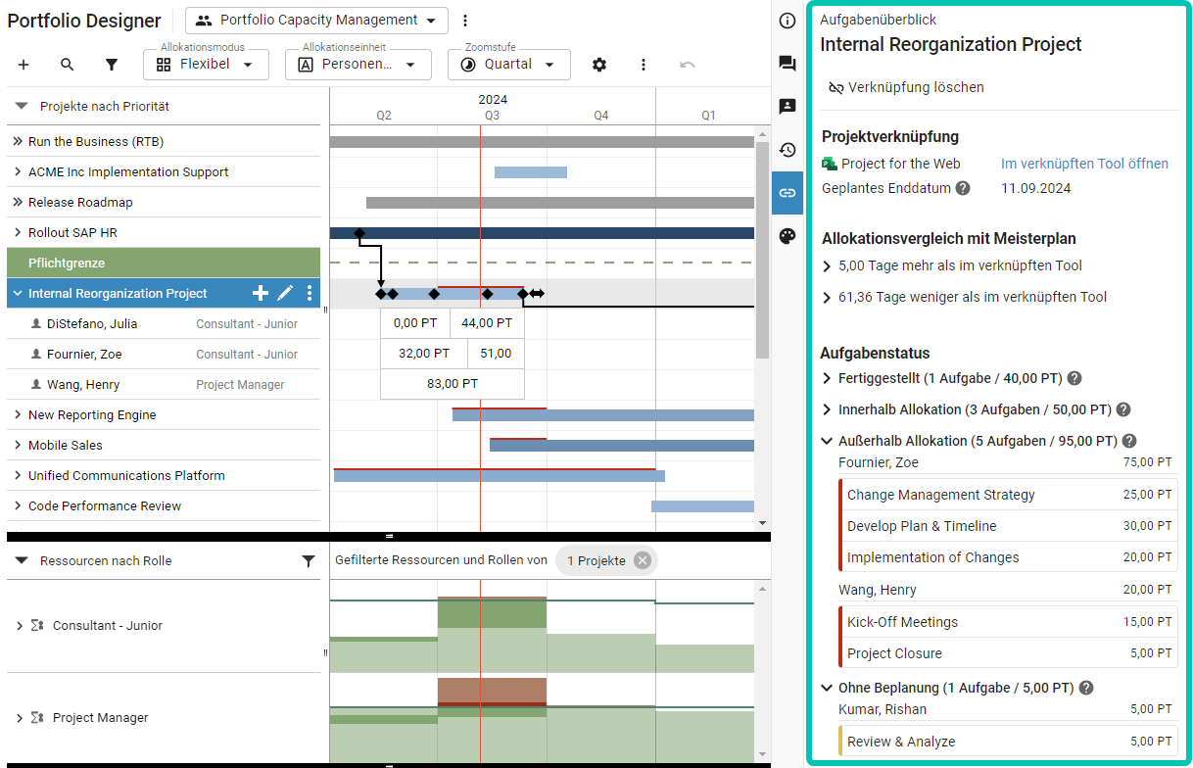This screenshot has width=1193, height=768.
Task: Select Unified Communications Platform row
Action: coord(164,475)
